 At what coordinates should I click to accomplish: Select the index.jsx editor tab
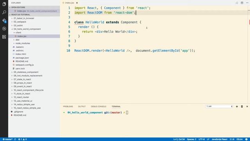pos(70,3)
